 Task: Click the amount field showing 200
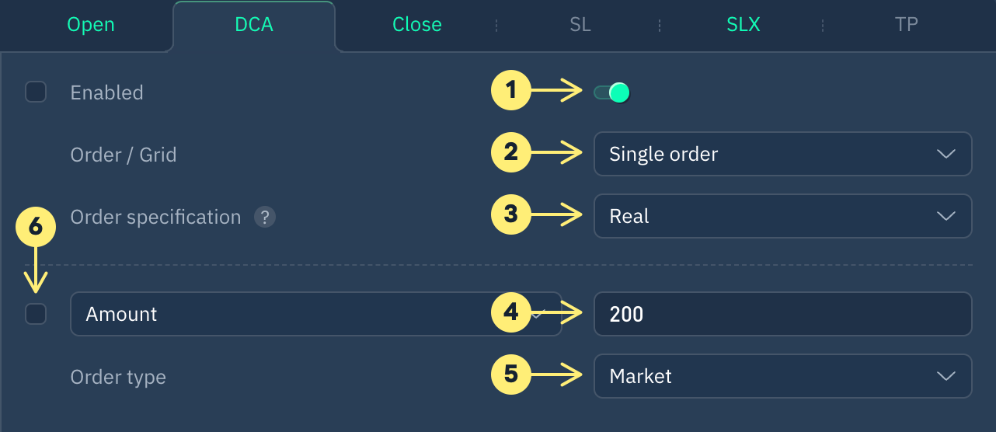tap(782, 314)
